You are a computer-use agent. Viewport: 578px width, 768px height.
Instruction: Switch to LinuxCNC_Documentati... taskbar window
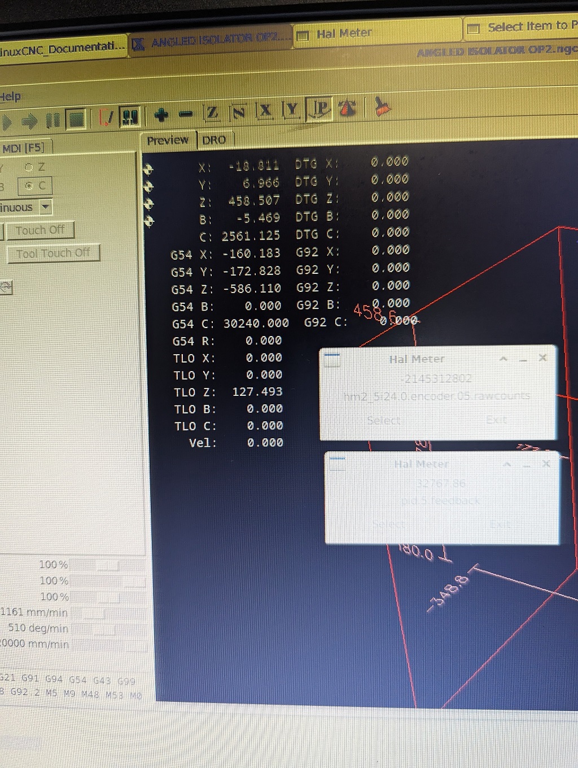(63, 49)
